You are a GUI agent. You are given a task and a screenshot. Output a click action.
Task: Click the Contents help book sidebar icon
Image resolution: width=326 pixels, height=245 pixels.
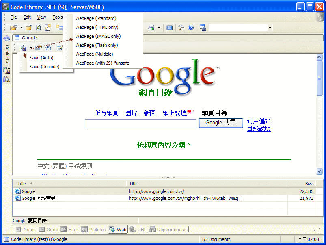6,38
